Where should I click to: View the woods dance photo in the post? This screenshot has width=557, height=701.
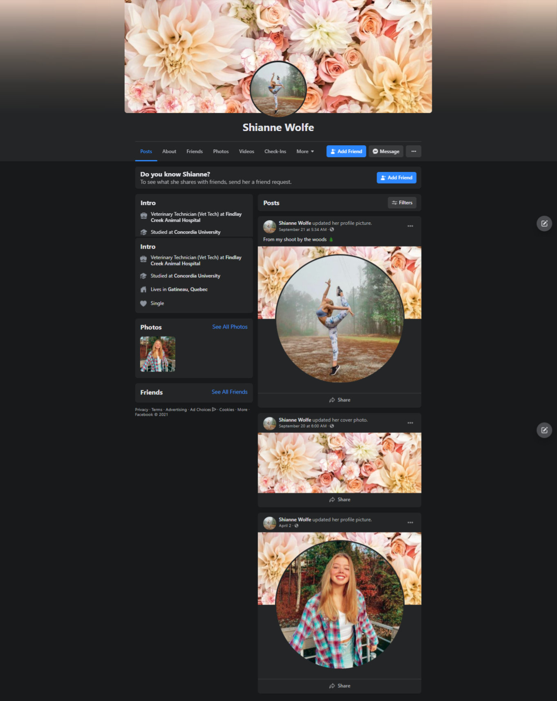[340, 318]
